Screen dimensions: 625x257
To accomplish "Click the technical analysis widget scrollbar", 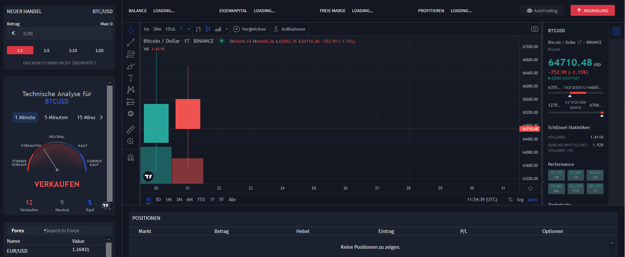I will 110,143.
